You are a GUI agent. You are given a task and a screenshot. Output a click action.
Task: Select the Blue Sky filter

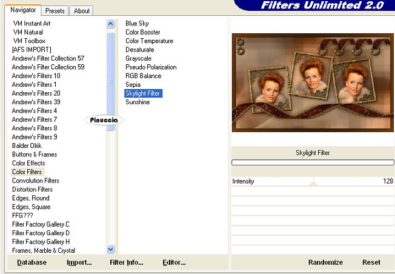point(137,23)
